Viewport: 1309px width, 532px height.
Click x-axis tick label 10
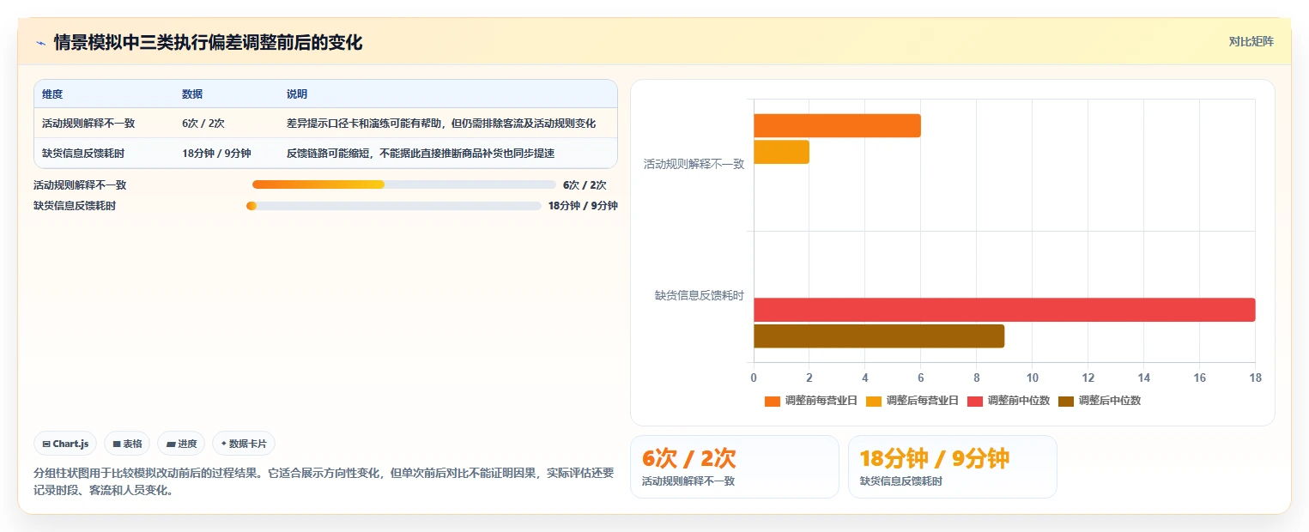click(1033, 378)
